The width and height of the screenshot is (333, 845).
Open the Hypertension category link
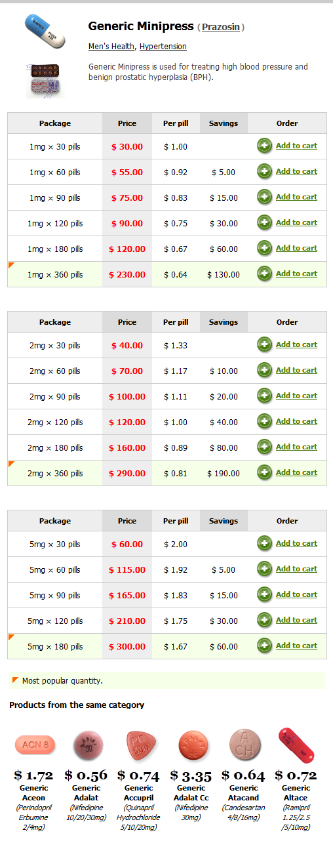pyautogui.click(x=163, y=47)
